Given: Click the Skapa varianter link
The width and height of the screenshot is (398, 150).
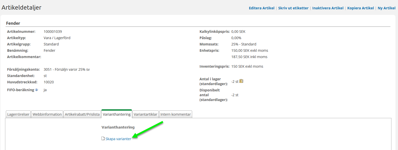Looking at the screenshot, I should (x=118, y=139).
